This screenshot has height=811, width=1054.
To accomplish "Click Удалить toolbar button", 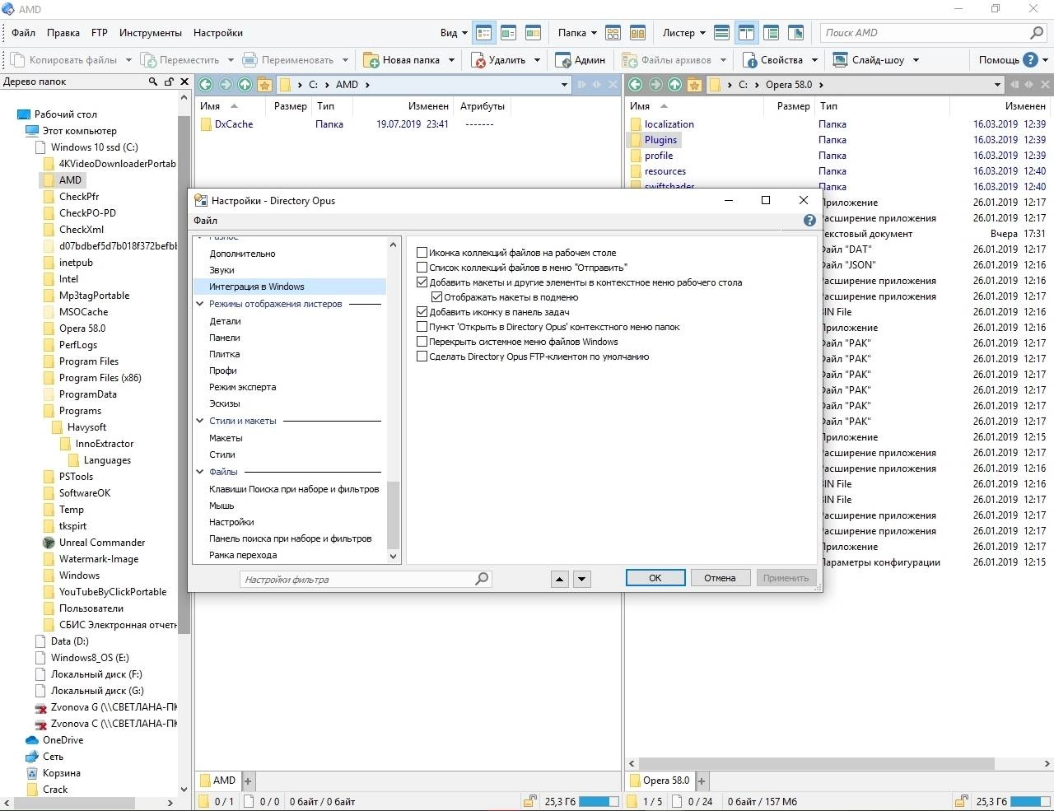I will 497,60.
